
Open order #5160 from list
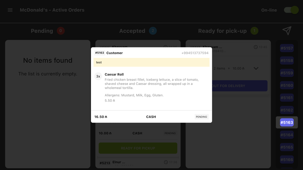287,85
